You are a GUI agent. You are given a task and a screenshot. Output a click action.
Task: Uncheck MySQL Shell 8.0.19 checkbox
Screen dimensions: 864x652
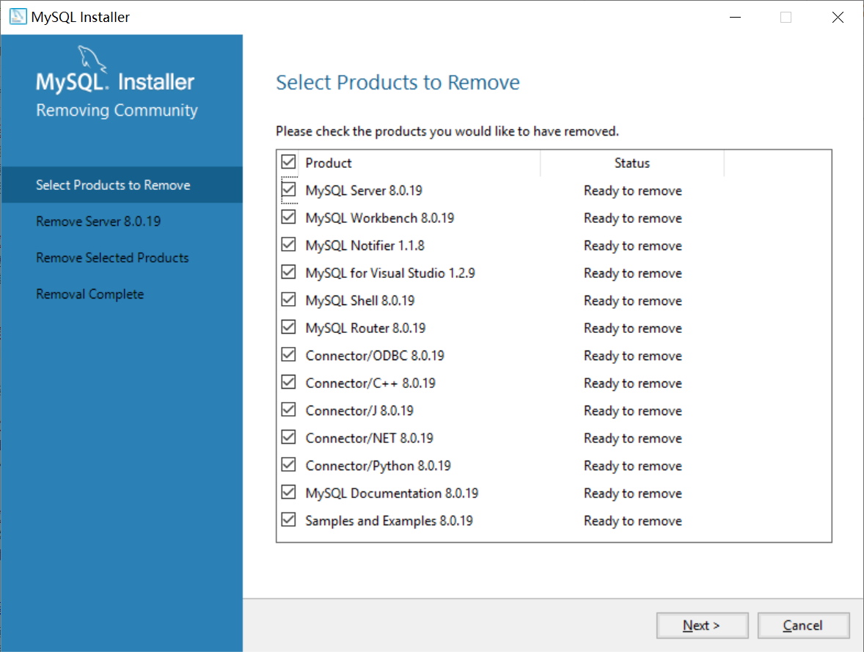288,300
